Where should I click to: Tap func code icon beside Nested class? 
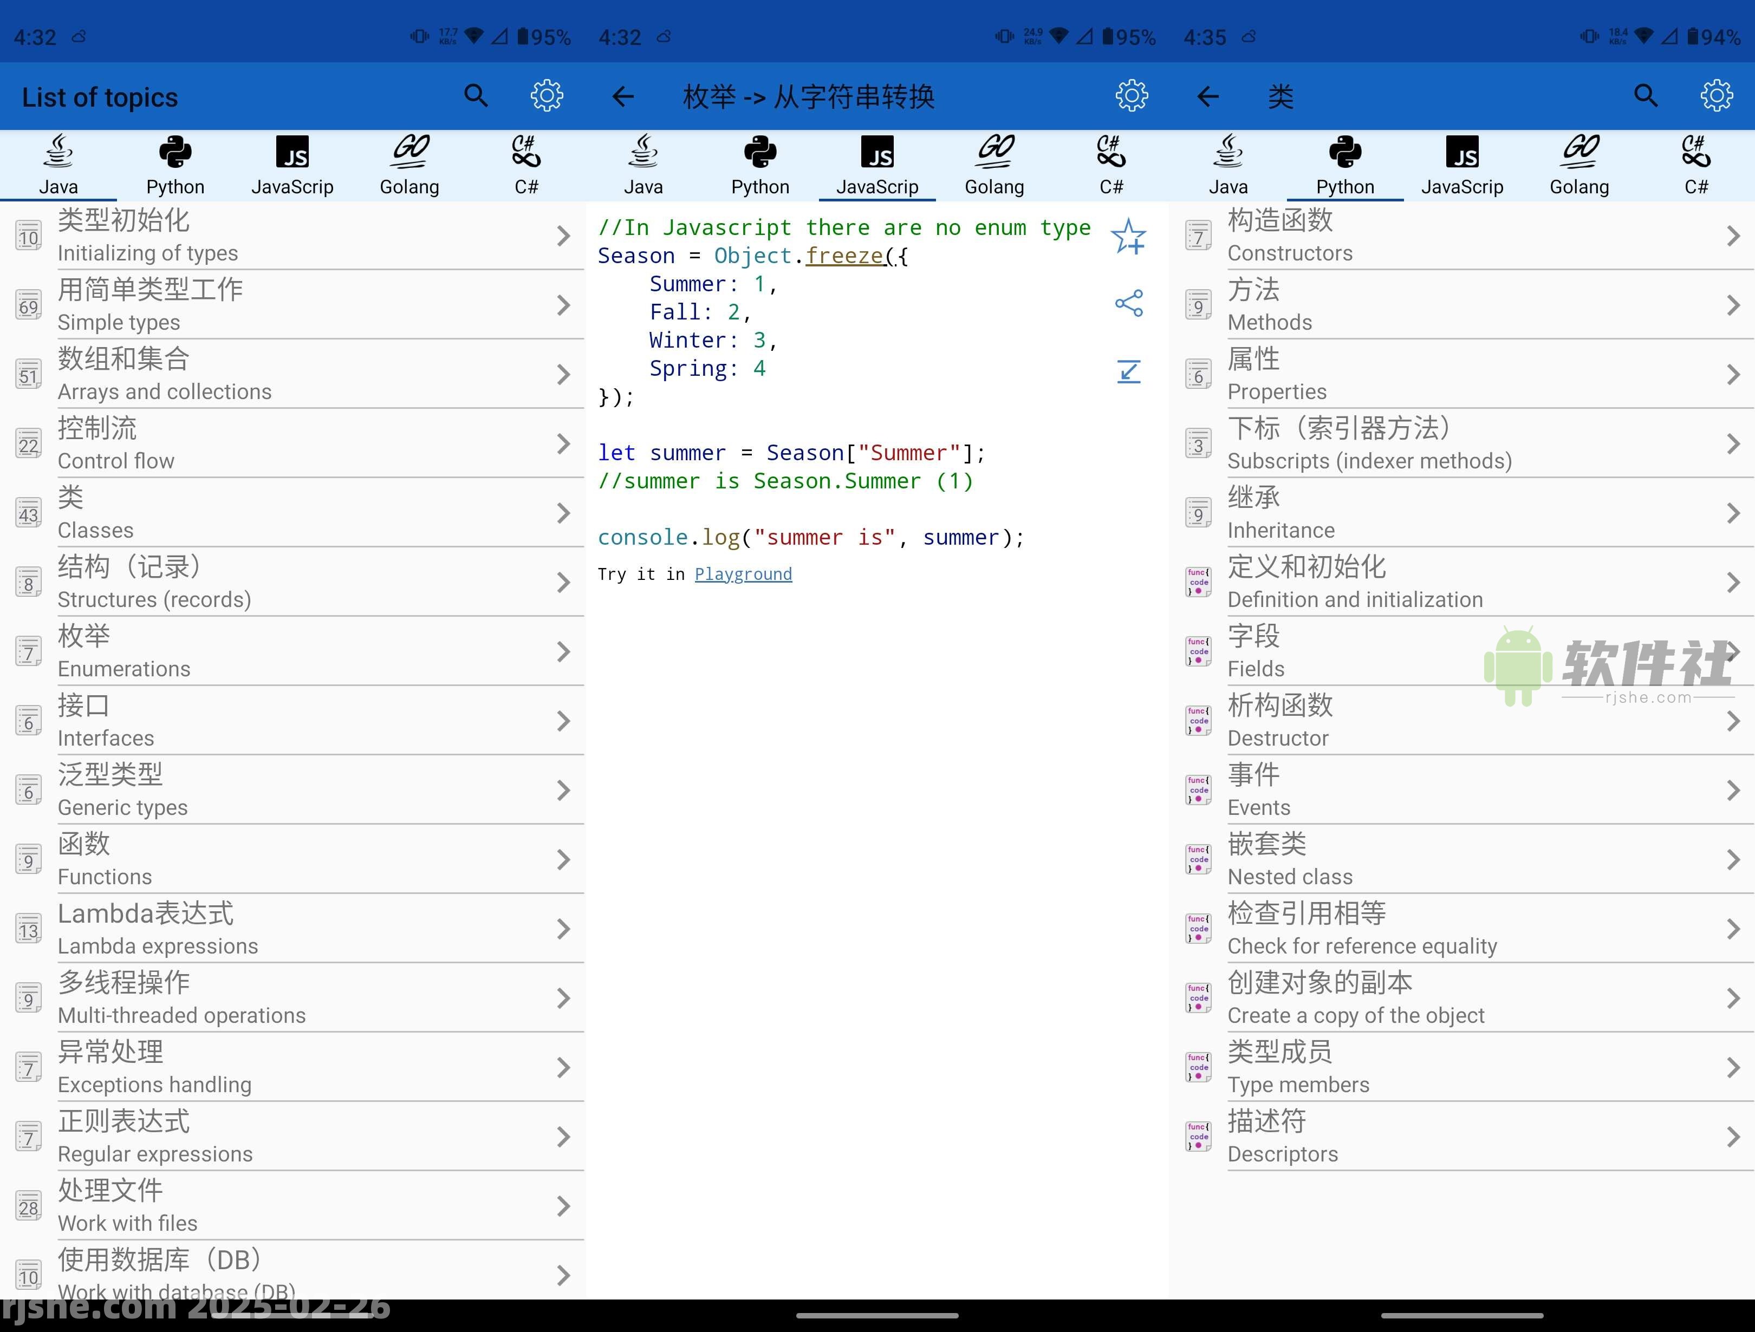(x=1198, y=860)
